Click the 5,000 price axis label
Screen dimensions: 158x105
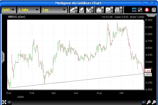[x=149, y=34]
